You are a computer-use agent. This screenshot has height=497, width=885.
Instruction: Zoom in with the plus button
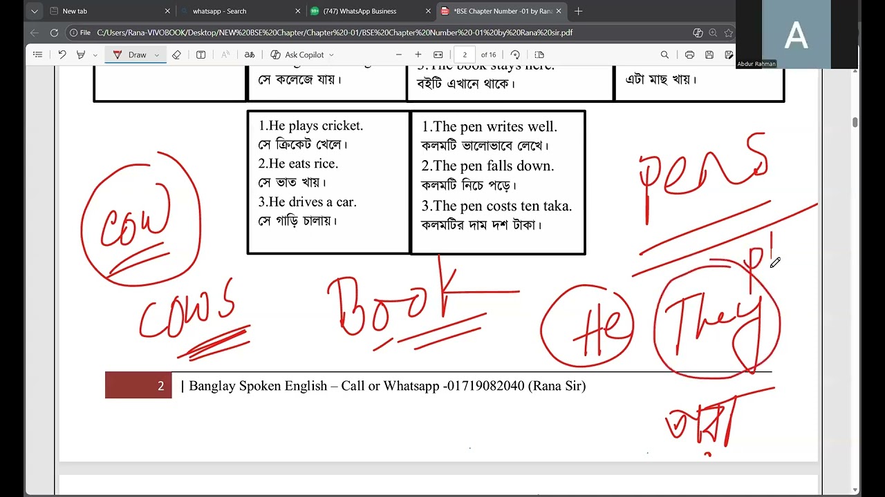click(418, 55)
